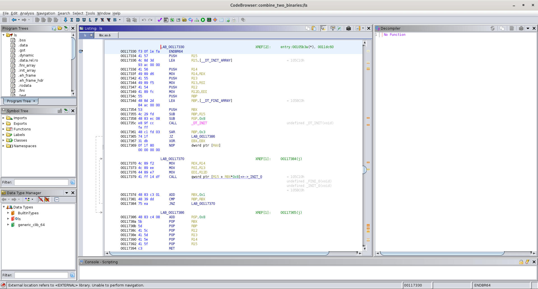Screen dimensions: 538x289
Task: Toggle cursor location highlight in Listing toolbar
Action: (323, 28)
